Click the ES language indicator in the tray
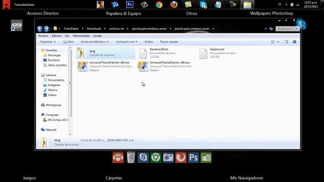 [280, 5]
